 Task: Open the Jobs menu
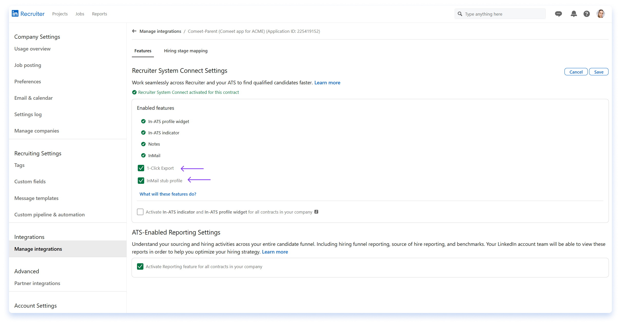coord(80,14)
